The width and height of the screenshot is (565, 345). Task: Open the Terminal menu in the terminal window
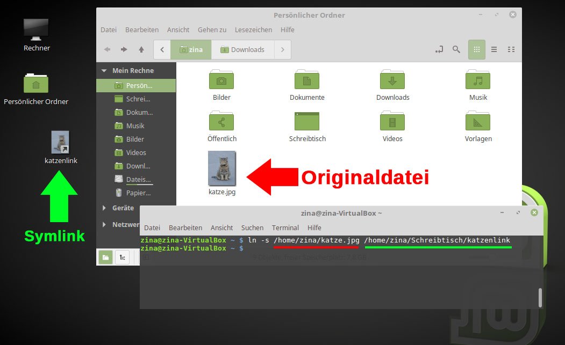(x=285, y=227)
